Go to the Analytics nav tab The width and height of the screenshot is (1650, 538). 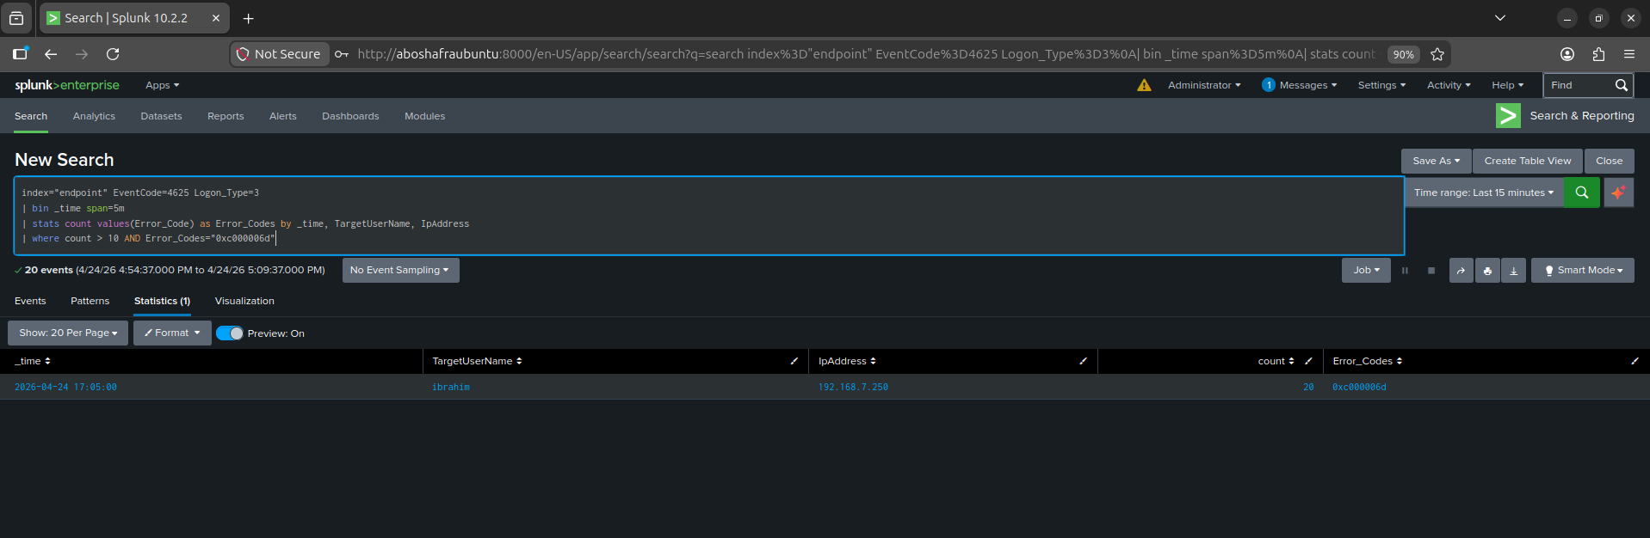pos(94,116)
